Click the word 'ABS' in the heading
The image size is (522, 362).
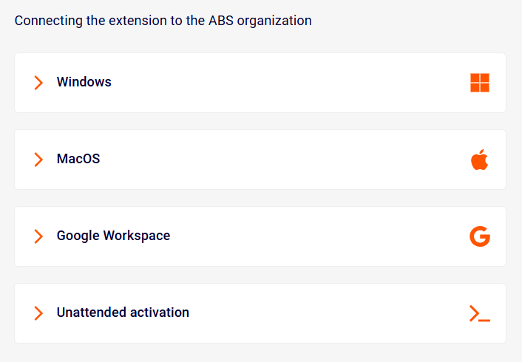point(221,21)
